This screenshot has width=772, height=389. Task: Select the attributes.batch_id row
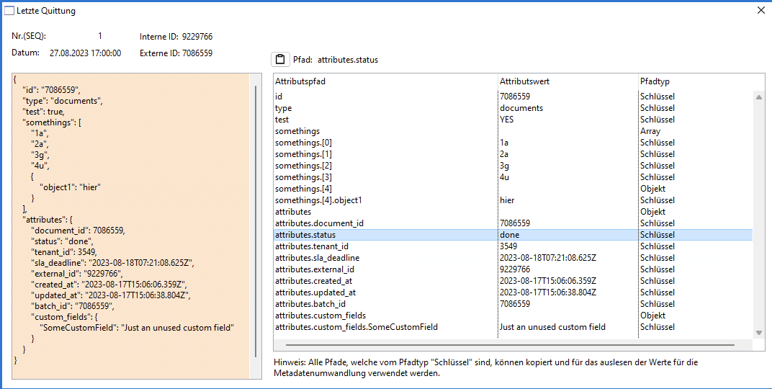point(310,304)
